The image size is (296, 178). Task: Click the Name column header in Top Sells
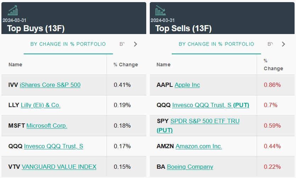pyautogui.click(x=164, y=65)
